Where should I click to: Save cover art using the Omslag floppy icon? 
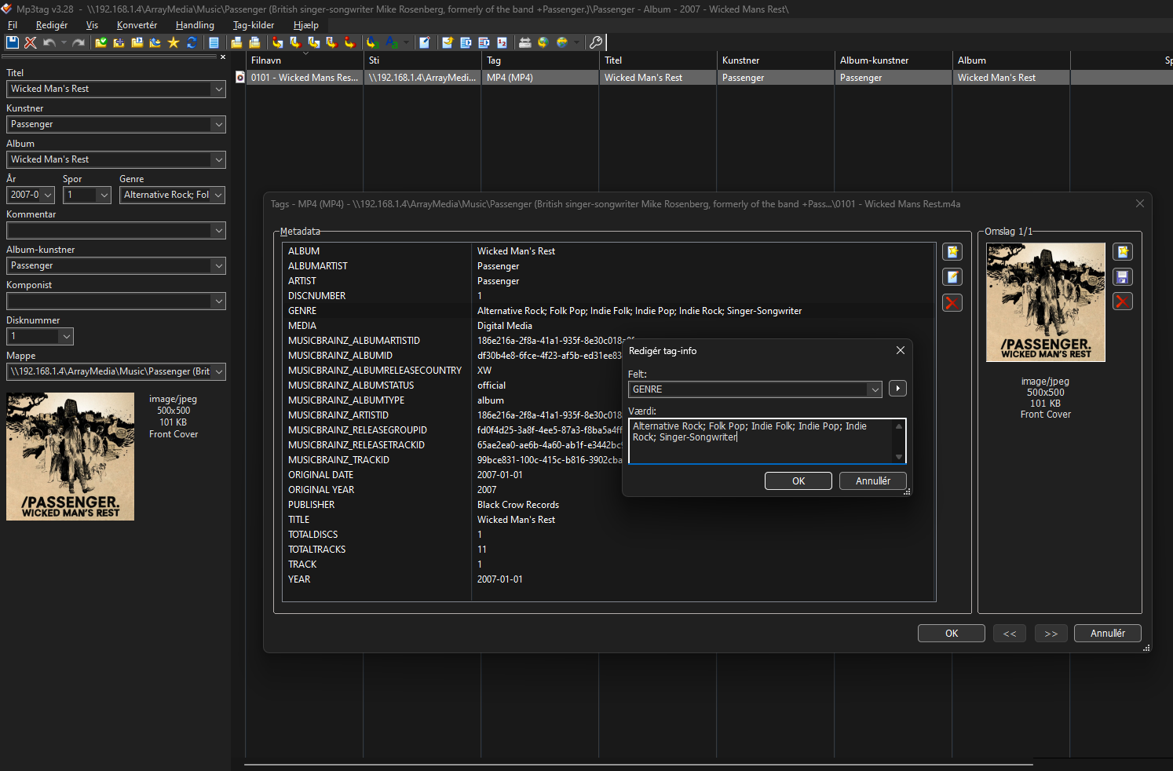pos(1122,277)
